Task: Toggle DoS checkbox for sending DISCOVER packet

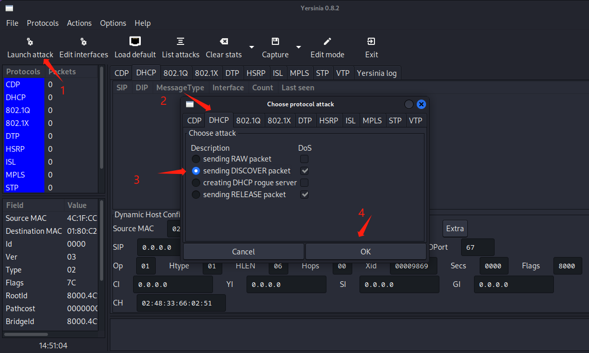Action: (305, 171)
